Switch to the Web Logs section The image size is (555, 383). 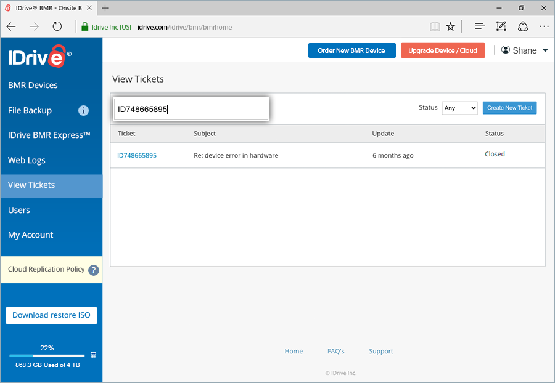27,160
